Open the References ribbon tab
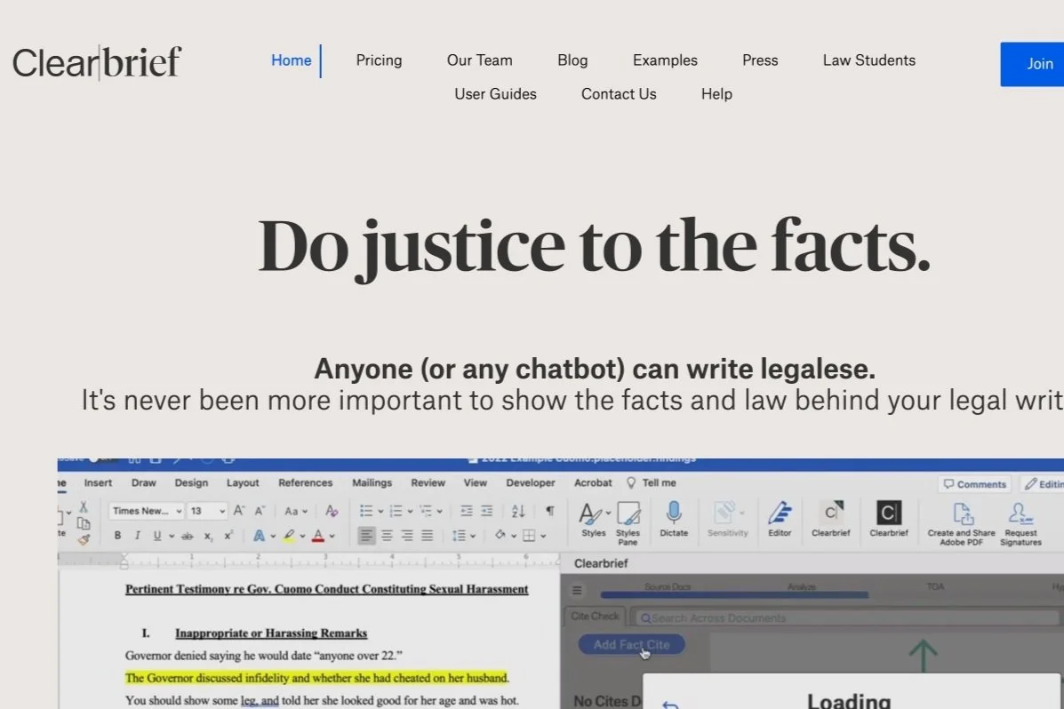Viewport: 1064px width, 709px height. [306, 483]
